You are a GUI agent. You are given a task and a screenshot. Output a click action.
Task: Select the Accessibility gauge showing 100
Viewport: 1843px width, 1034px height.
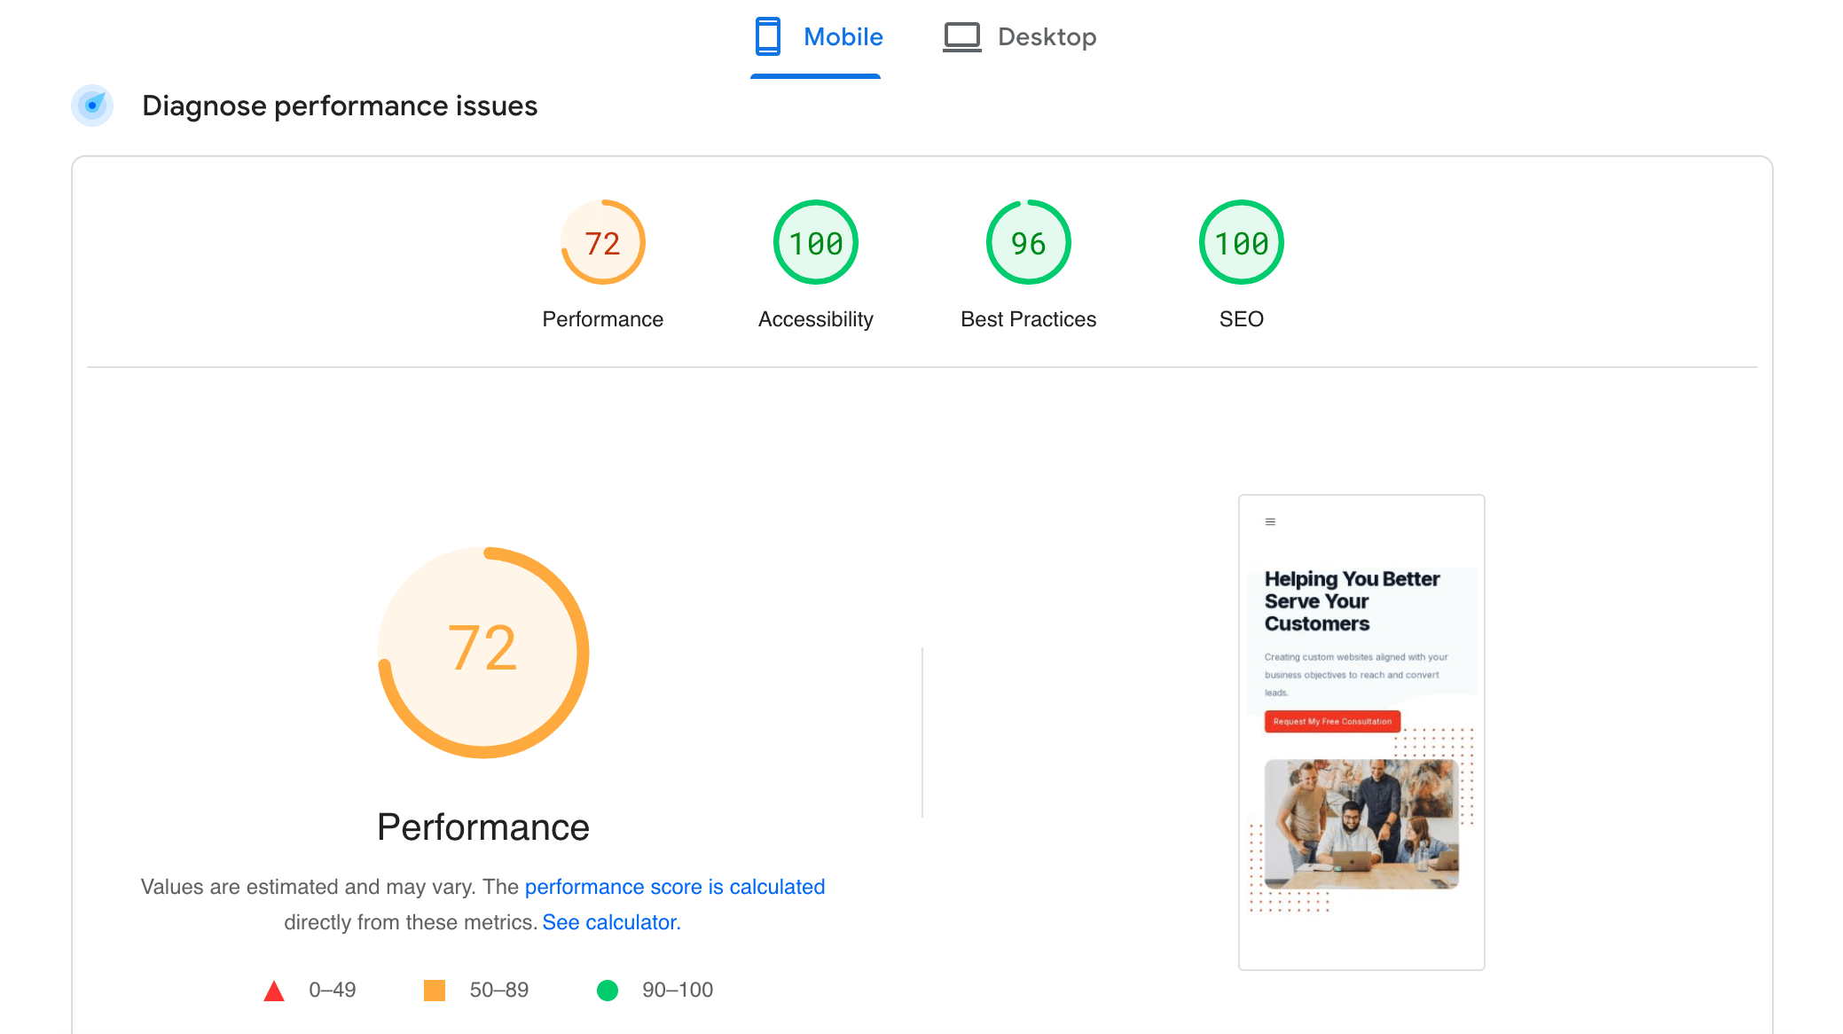[814, 241]
